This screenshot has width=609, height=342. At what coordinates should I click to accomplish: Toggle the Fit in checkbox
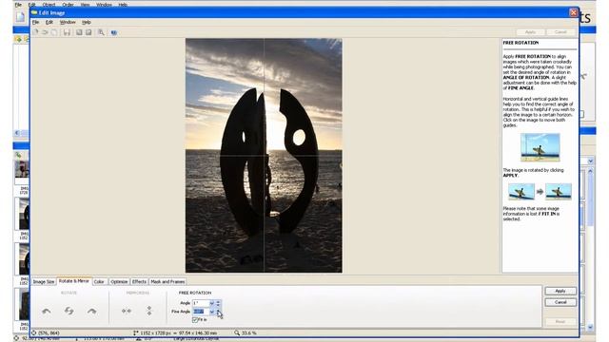click(x=195, y=320)
